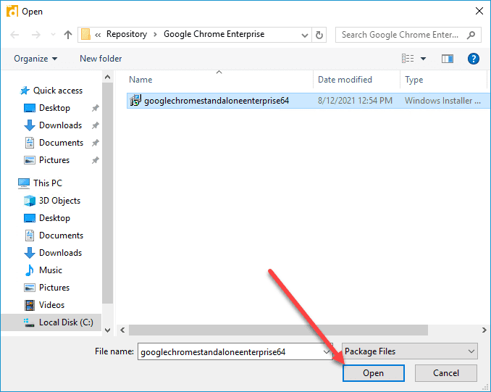Click the 8/12/2021 12:54 PM date cell
This screenshot has height=392, width=491.
pyautogui.click(x=355, y=101)
